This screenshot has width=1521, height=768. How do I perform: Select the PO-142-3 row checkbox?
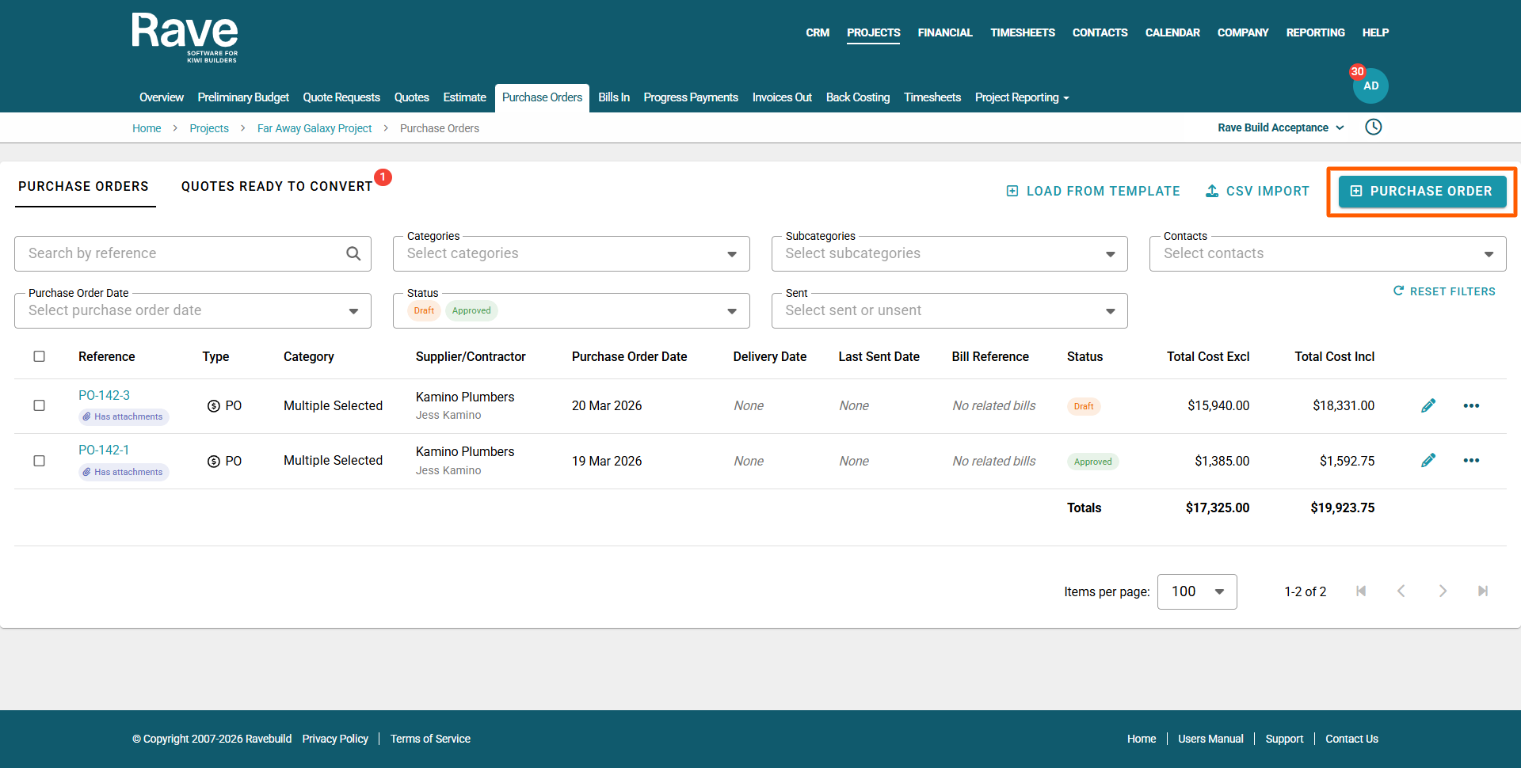[x=39, y=405]
